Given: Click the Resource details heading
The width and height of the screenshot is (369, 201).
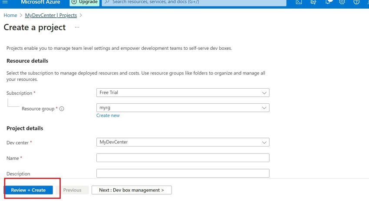Looking at the screenshot, I should (27, 61).
